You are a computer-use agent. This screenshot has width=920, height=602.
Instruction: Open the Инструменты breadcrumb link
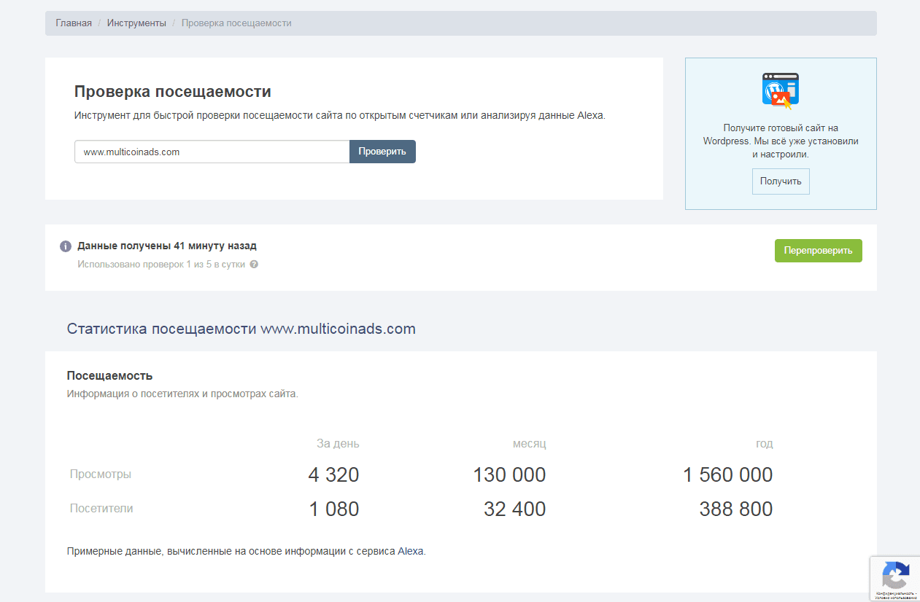click(136, 23)
